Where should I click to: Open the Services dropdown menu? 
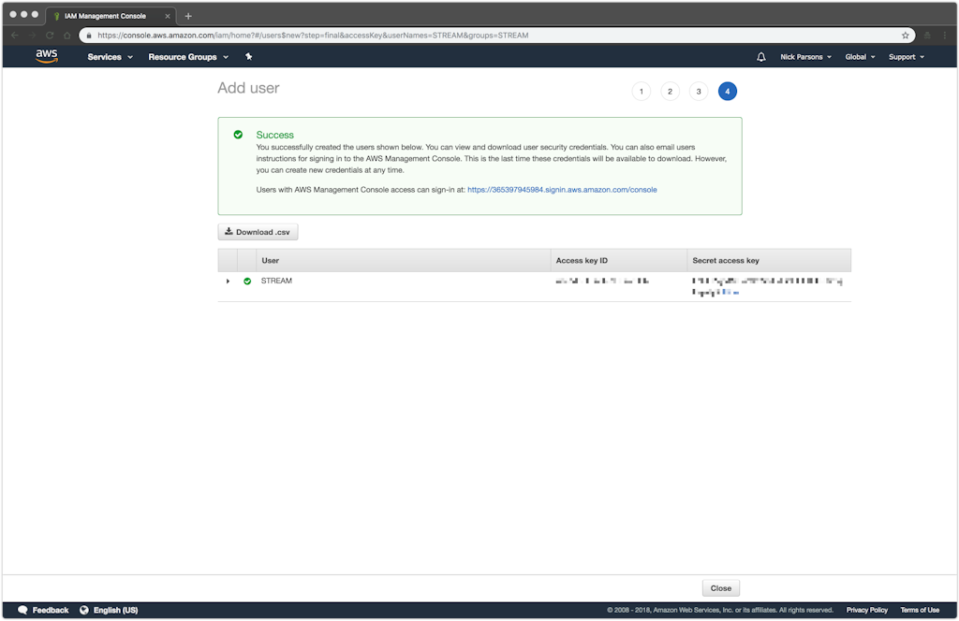[x=110, y=57]
